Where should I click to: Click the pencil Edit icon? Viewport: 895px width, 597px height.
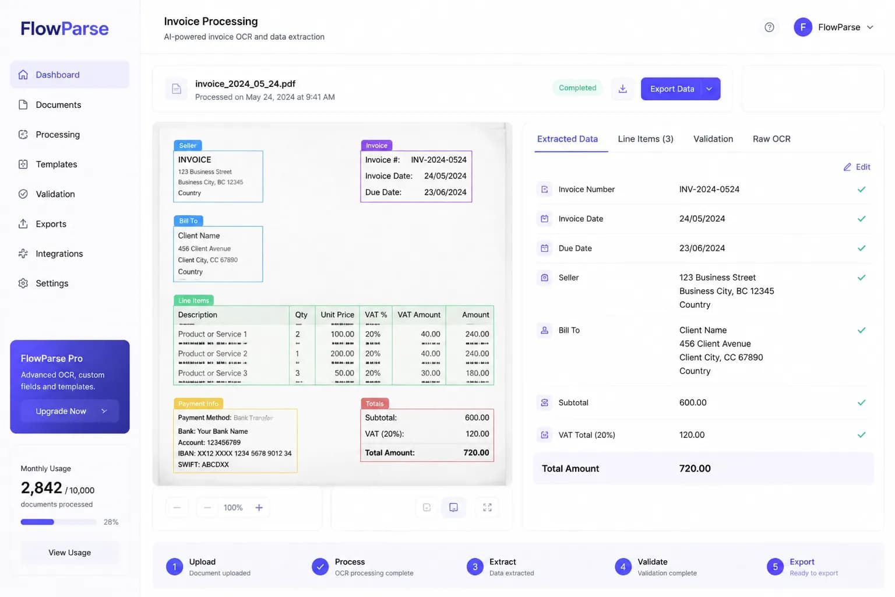(x=847, y=167)
